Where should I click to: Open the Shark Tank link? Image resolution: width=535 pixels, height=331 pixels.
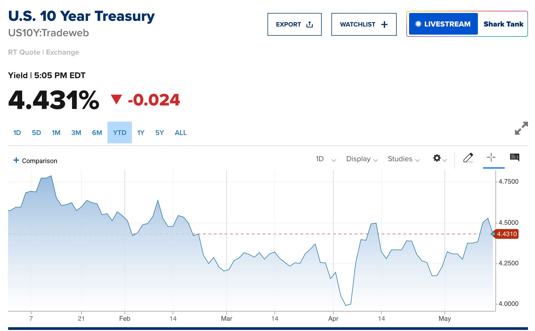tap(503, 24)
